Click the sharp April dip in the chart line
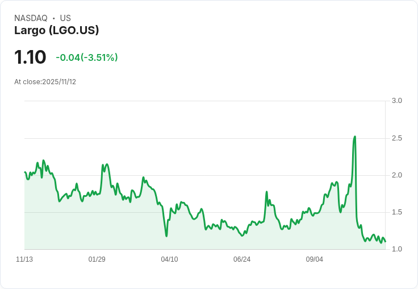418x289 pixels. [x=166, y=236]
